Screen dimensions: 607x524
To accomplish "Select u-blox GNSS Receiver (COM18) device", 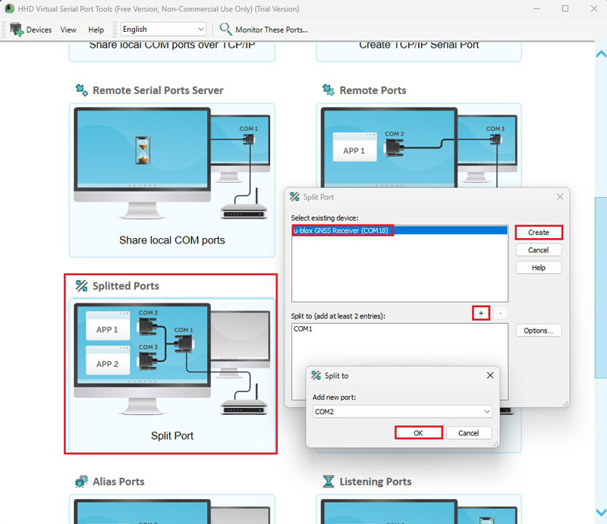I will point(342,230).
